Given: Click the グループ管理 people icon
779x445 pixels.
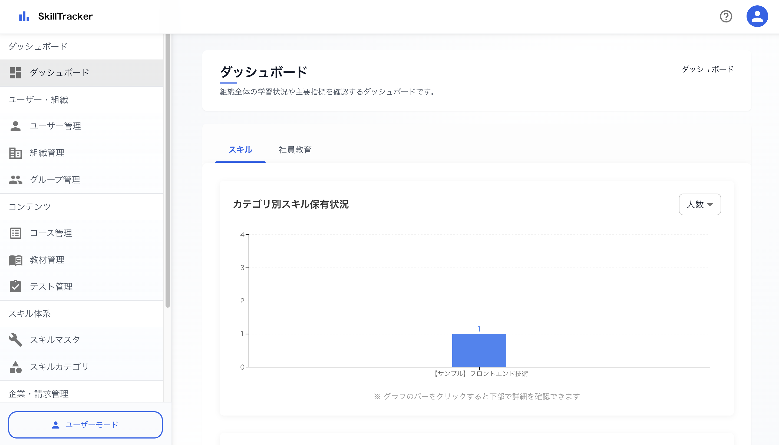Looking at the screenshot, I should pos(15,180).
